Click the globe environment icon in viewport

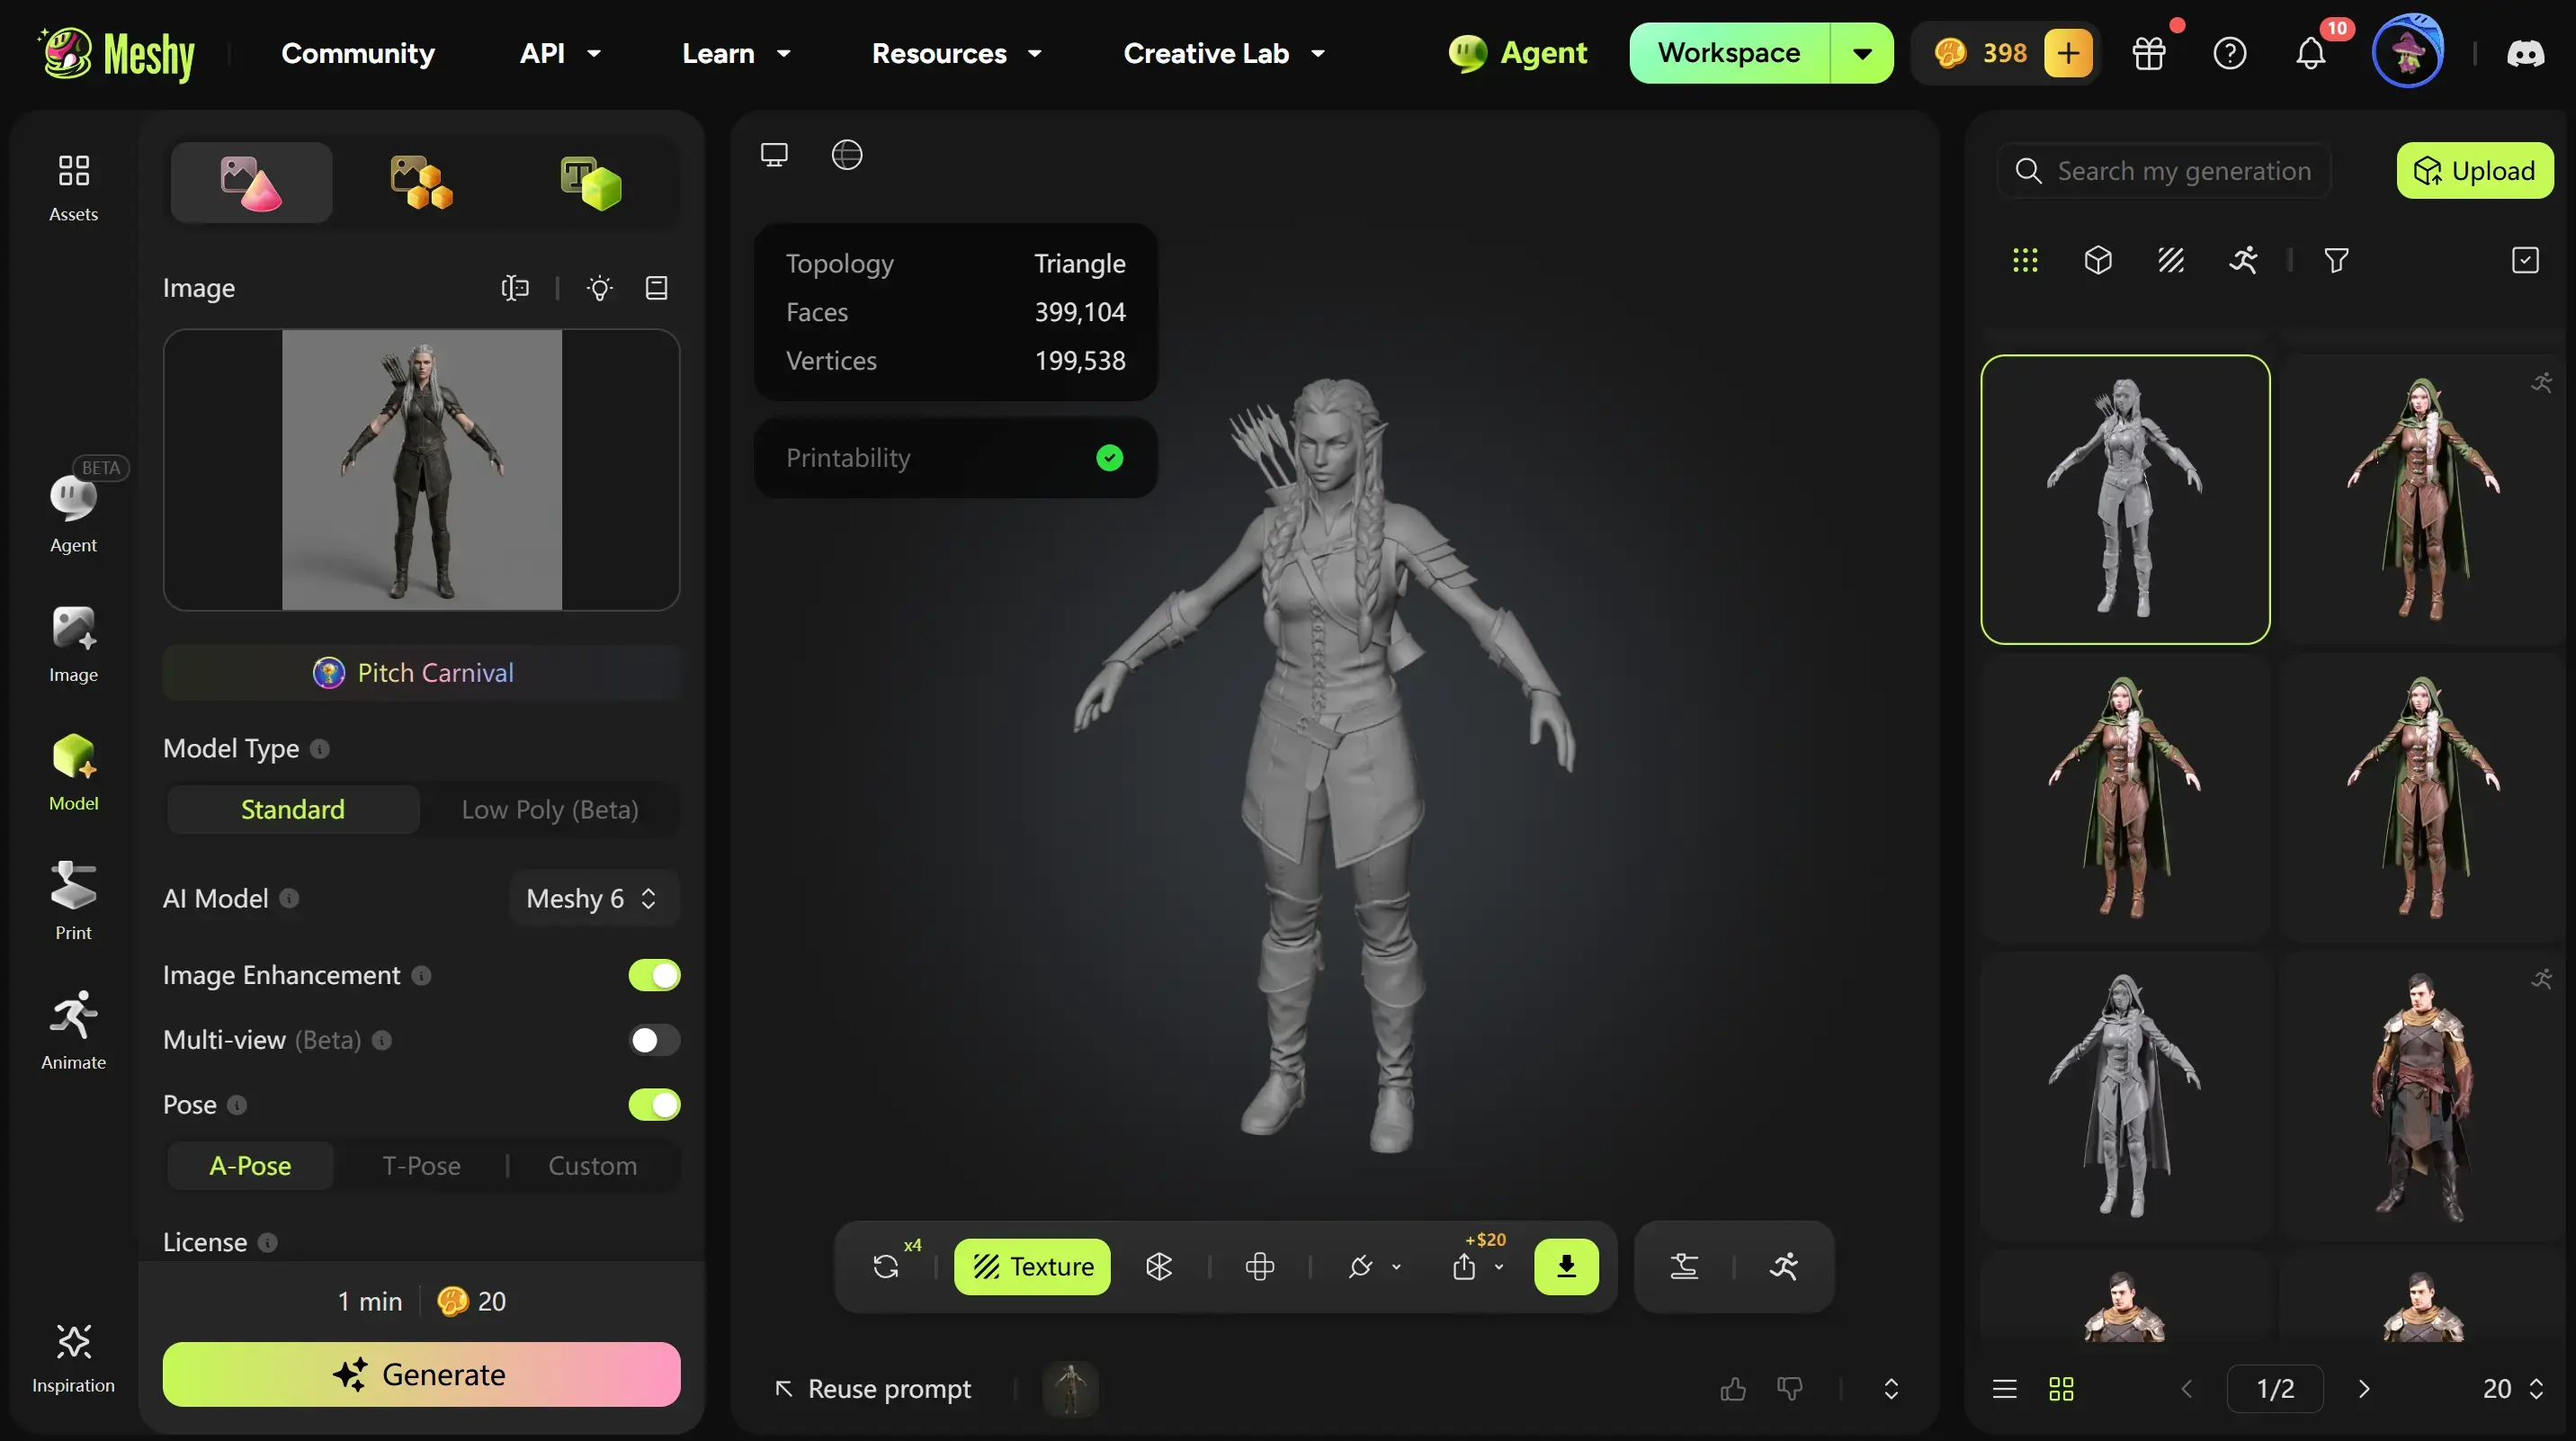tap(847, 155)
